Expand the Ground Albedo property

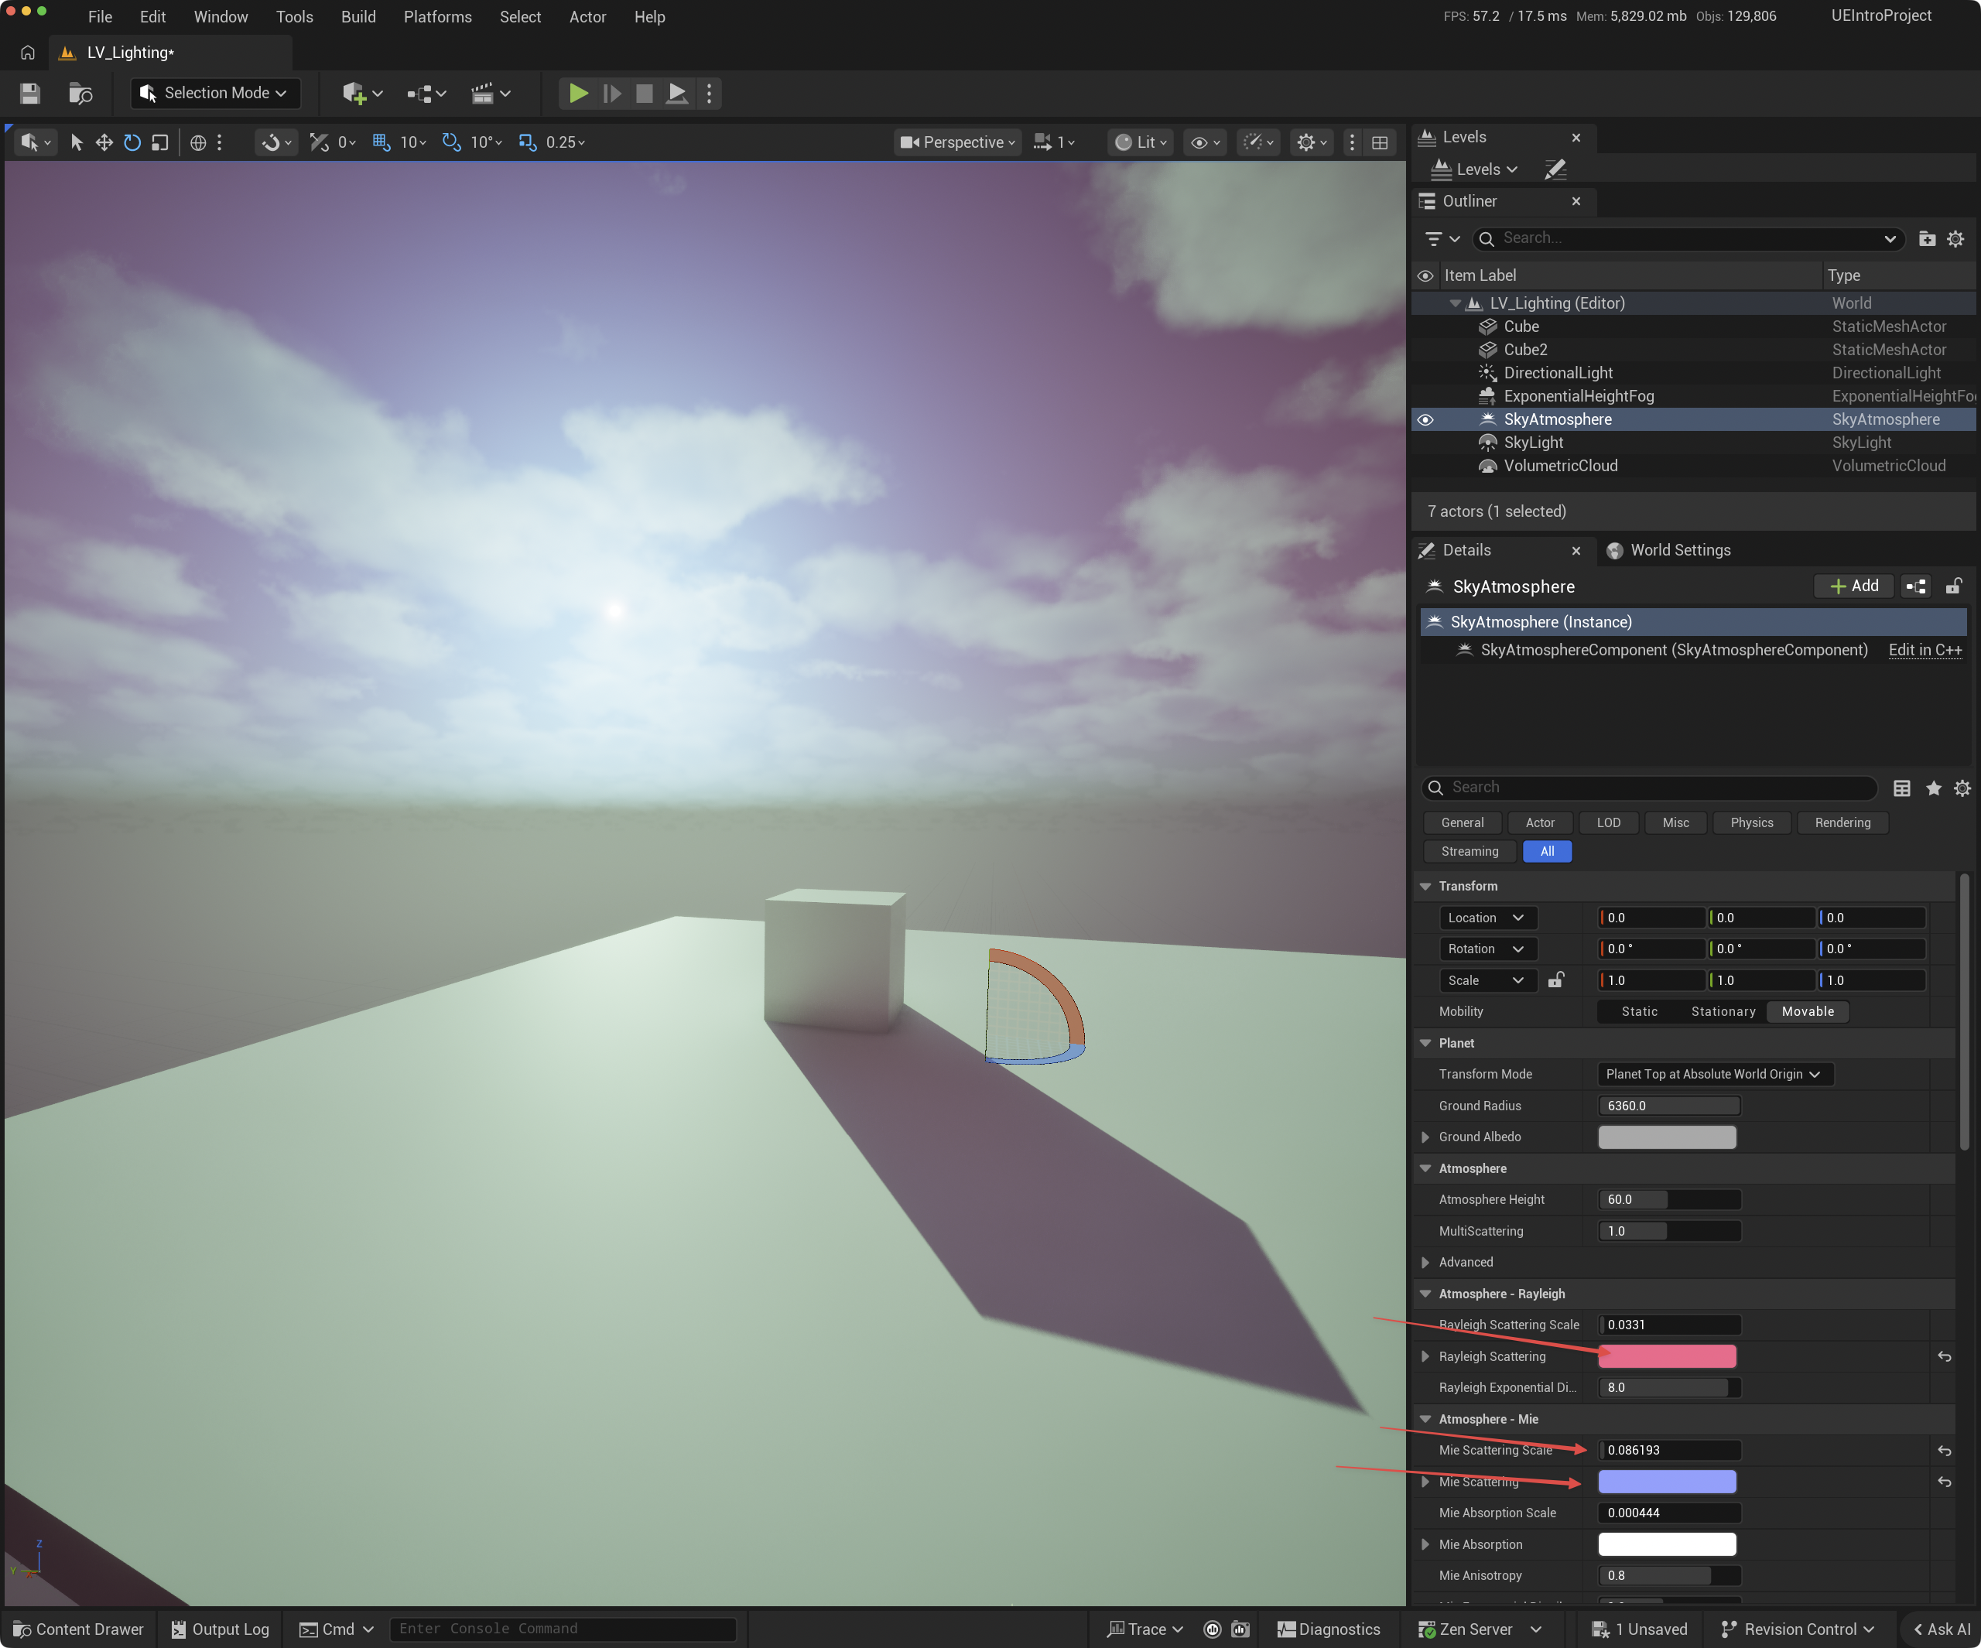point(1425,1137)
